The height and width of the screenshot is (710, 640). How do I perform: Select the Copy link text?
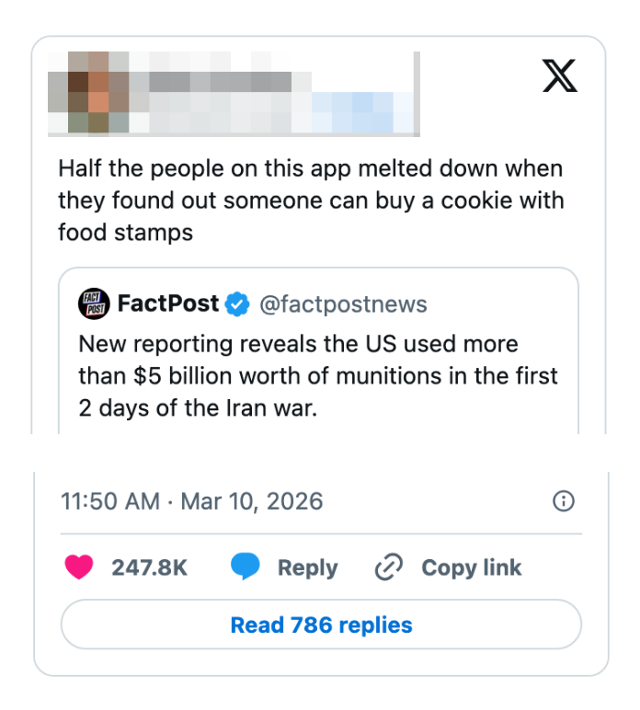pos(471,567)
